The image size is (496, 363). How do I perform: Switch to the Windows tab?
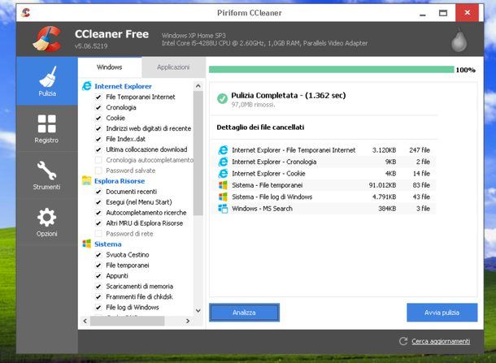click(x=110, y=67)
